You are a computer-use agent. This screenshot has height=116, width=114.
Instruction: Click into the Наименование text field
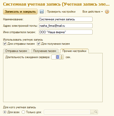(x=66, y=19)
